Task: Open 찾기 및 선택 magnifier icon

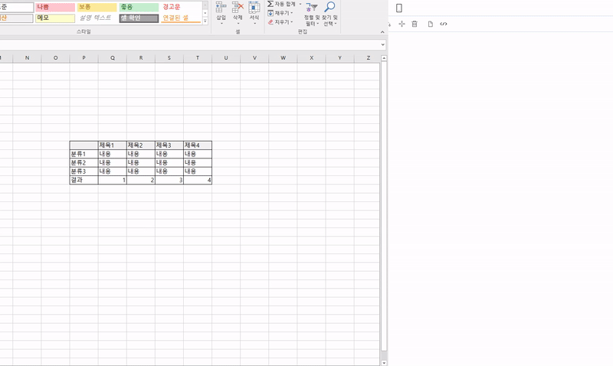Action: 329,7
